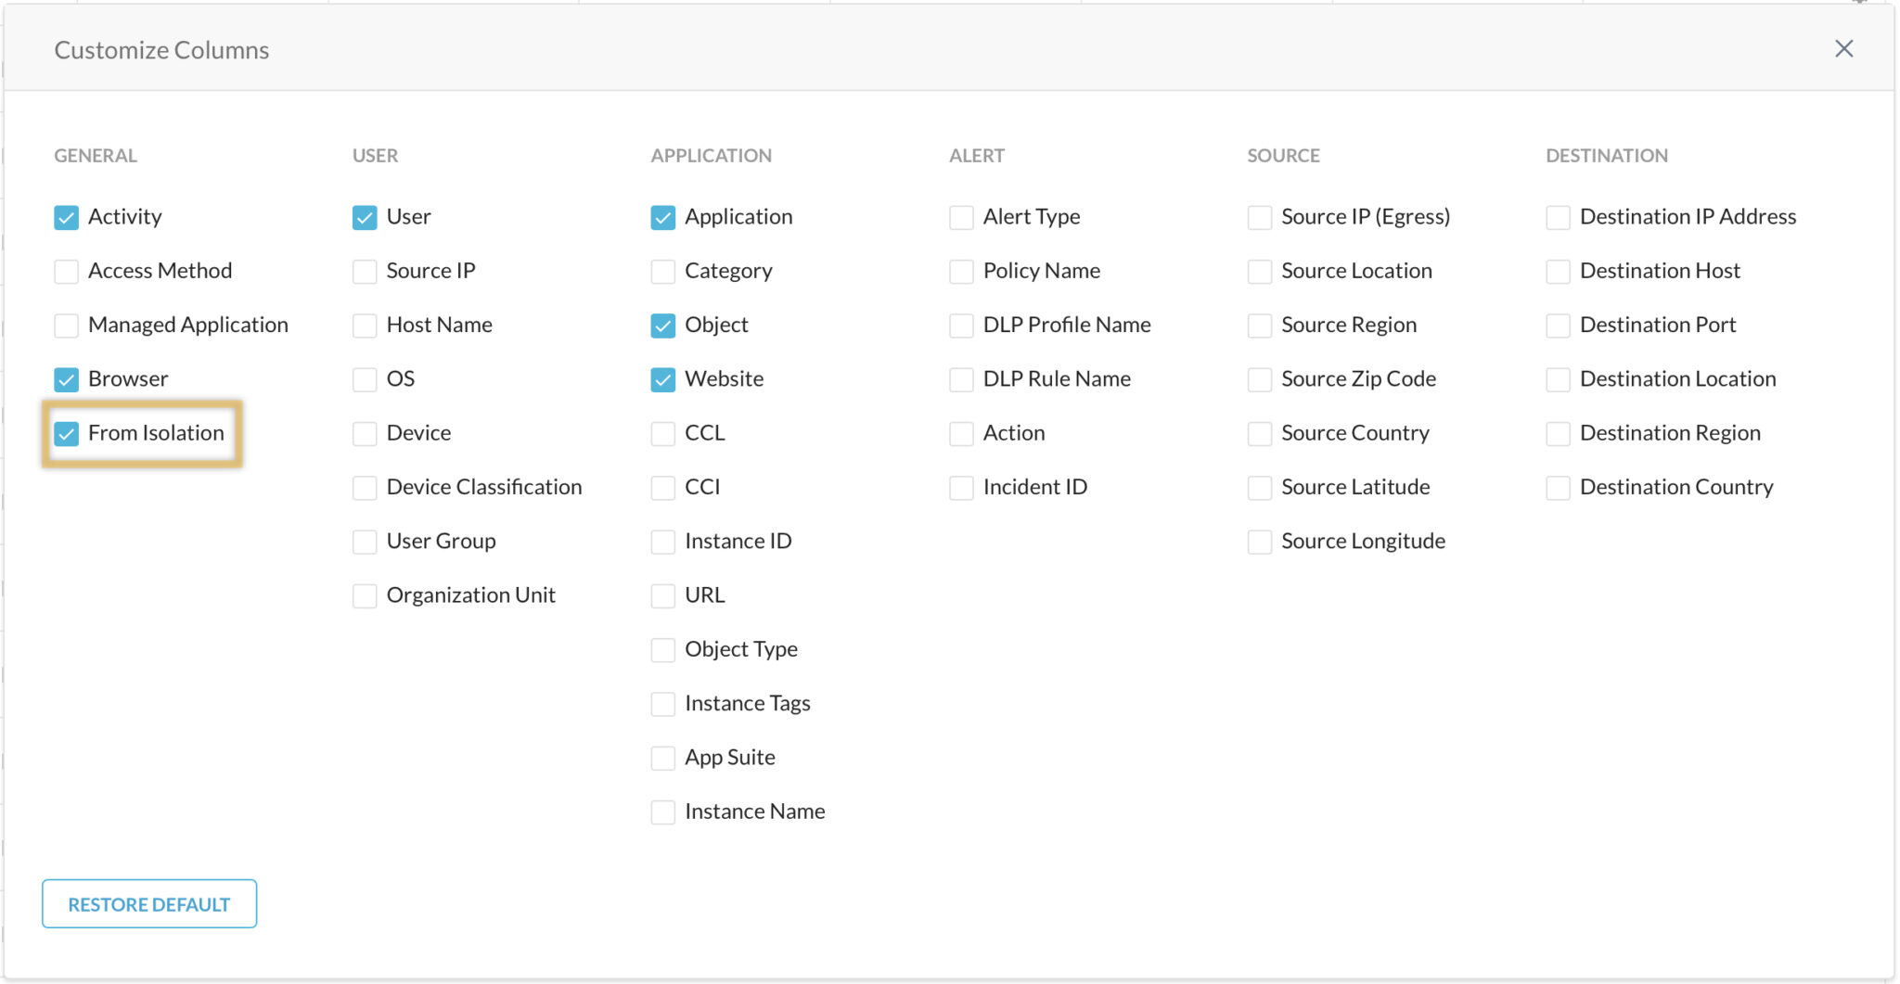Check the Instance Name option

coord(663,812)
